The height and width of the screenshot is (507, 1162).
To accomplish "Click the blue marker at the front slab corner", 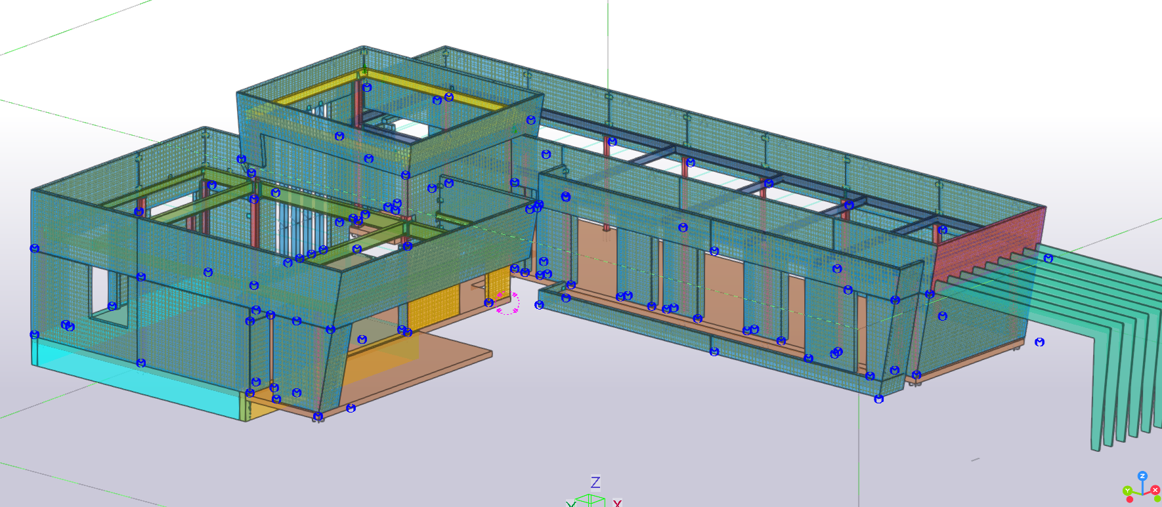I will click(x=351, y=408).
